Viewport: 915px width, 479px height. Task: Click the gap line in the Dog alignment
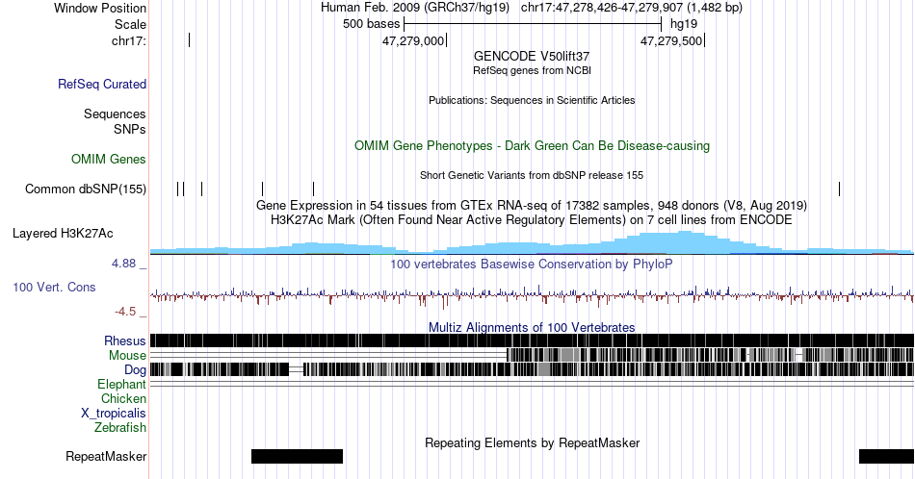(x=297, y=369)
